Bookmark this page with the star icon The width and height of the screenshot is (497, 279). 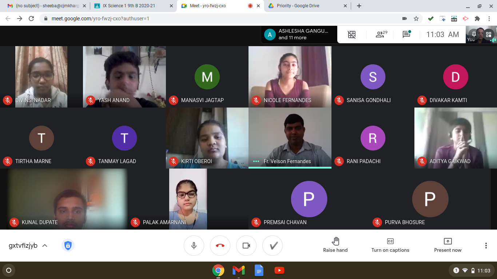click(416, 19)
